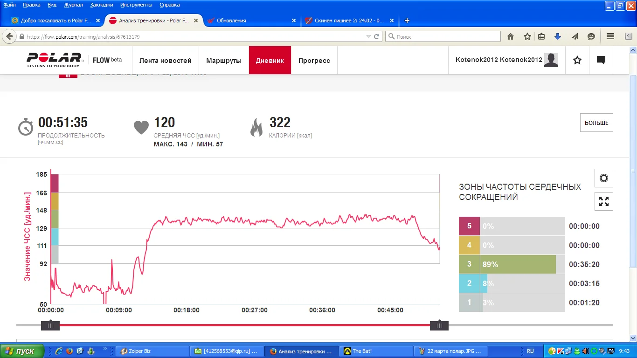
Task: Click the calories flame icon
Action: 256,127
